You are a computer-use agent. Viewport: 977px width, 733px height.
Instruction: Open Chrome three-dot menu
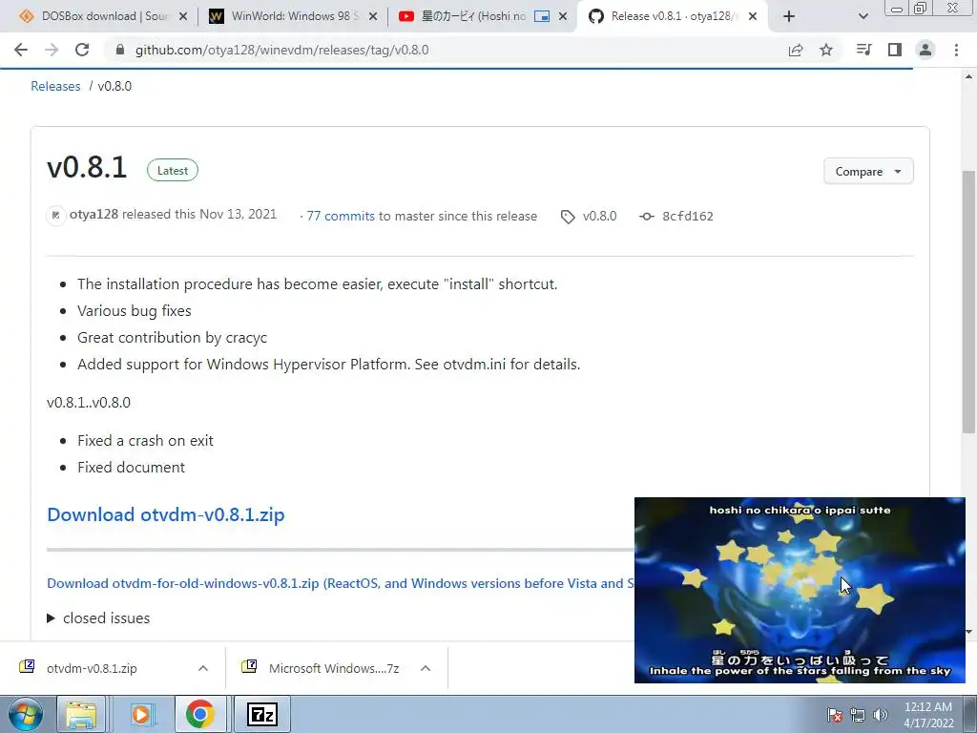click(x=956, y=50)
